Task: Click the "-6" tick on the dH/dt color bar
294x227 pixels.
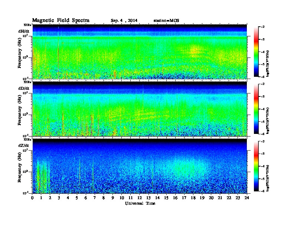Action: pyautogui.click(x=263, y=77)
